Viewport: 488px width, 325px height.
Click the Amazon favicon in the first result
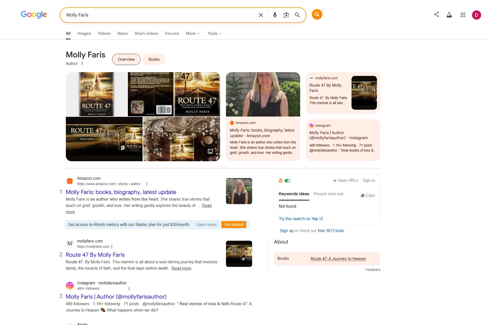coord(70,181)
